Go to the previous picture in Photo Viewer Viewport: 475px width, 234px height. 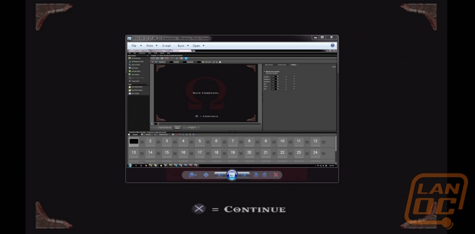click(x=220, y=175)
